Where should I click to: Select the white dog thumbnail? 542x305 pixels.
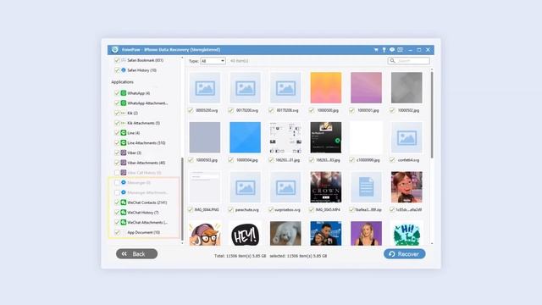coord(285,234)
